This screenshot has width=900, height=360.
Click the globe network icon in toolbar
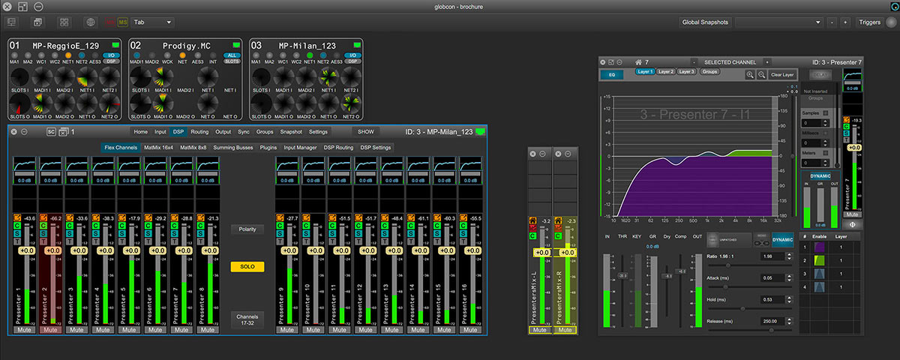[91, 22]
